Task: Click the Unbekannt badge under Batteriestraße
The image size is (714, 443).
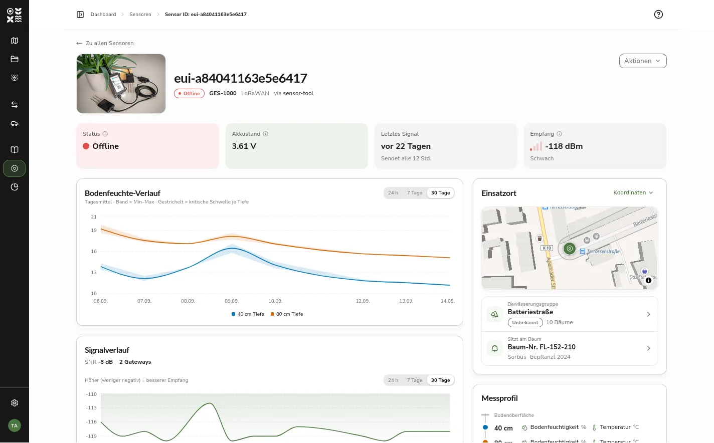Action: tap(525, 323)
